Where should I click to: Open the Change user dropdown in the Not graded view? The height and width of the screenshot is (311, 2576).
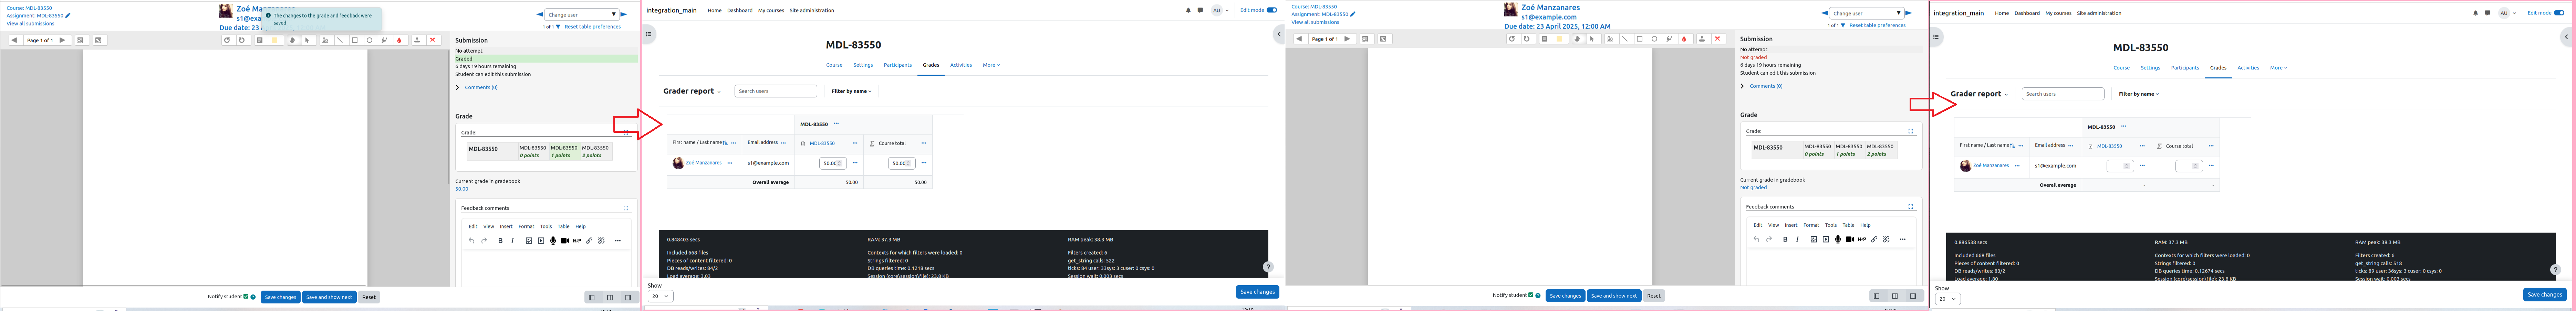pos(1867,13)
